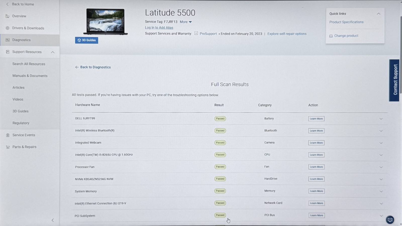Click the Back to Diagnostics arrow icon
This screenshot has height=226, width=402.
tap(77, 67)
